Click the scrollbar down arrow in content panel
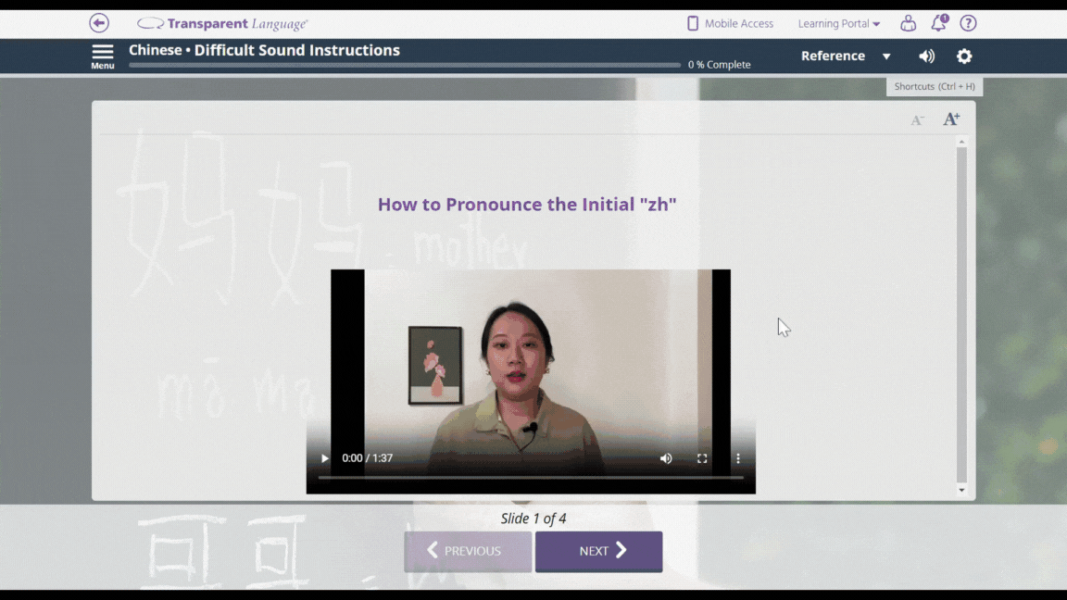Image resolution: width=1067 pixels, height=600 pixels. point(961,490)
